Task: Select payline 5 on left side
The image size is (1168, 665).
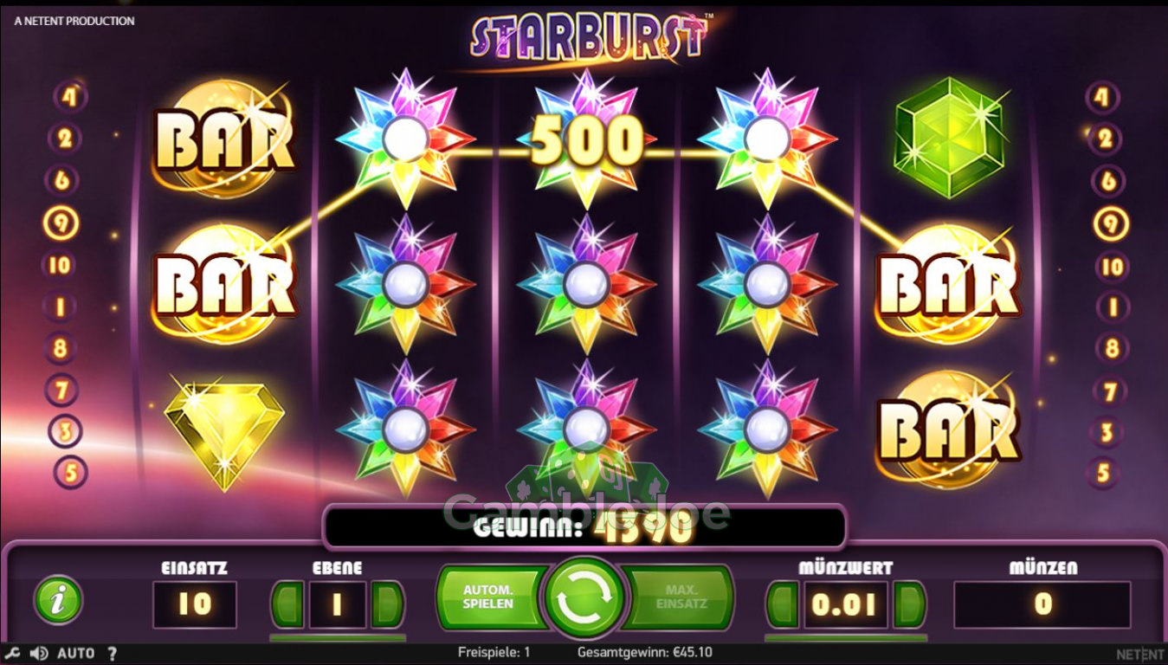Action: pos(70,473)
